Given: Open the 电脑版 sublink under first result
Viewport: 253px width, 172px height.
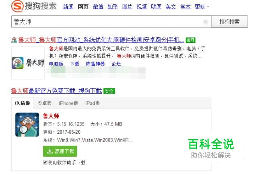Looking at the screenshot, I should click(56, 64).
